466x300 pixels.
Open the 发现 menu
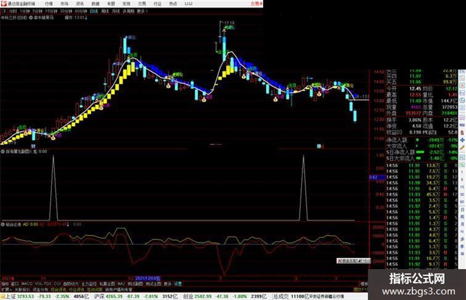pos(126,3)
